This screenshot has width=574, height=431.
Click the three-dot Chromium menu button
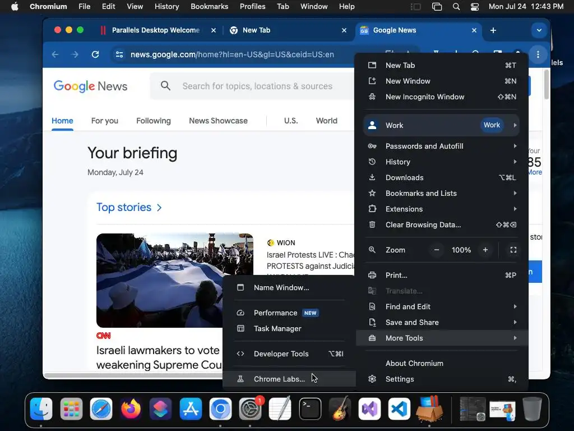(x=538, y=54)
